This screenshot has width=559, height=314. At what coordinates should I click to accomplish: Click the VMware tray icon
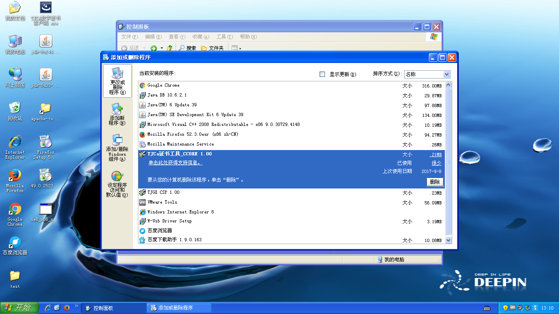click(x=512, y=308)
